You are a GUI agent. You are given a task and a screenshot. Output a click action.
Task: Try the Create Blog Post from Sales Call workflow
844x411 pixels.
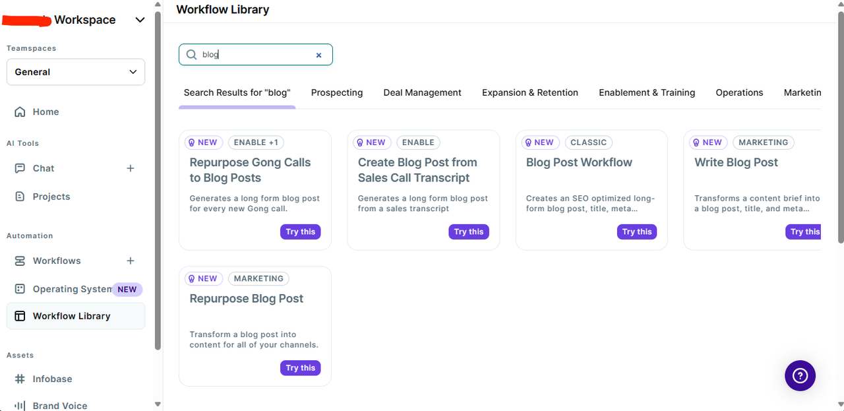coord(469,232)
